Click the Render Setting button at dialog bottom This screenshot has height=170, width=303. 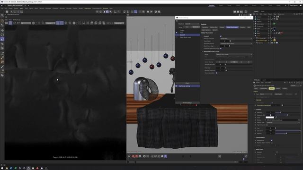187,103
